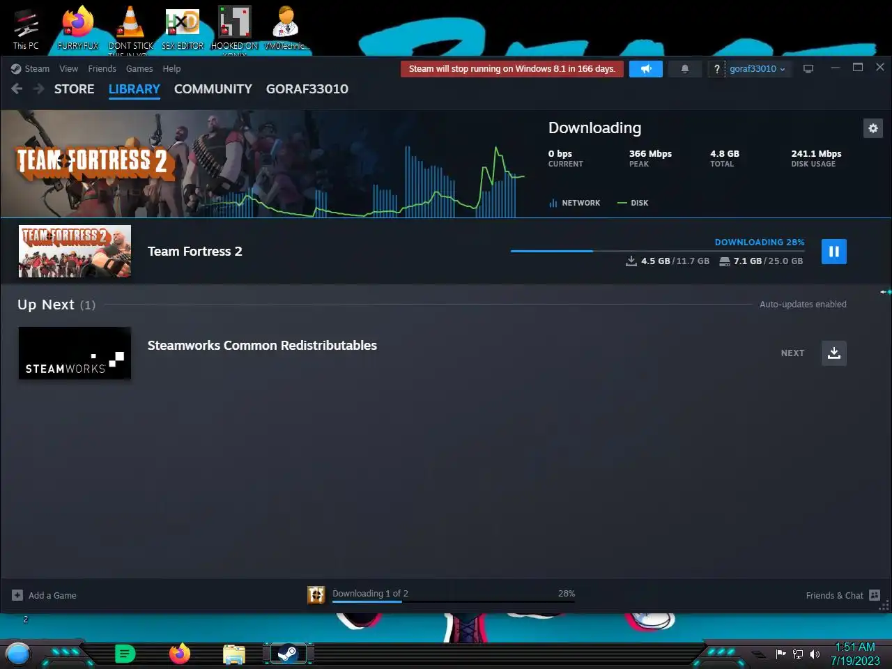Open the GORAF33010 profile tab
The width and height of the screenshot is (892, 669).
tap(307, 89)
